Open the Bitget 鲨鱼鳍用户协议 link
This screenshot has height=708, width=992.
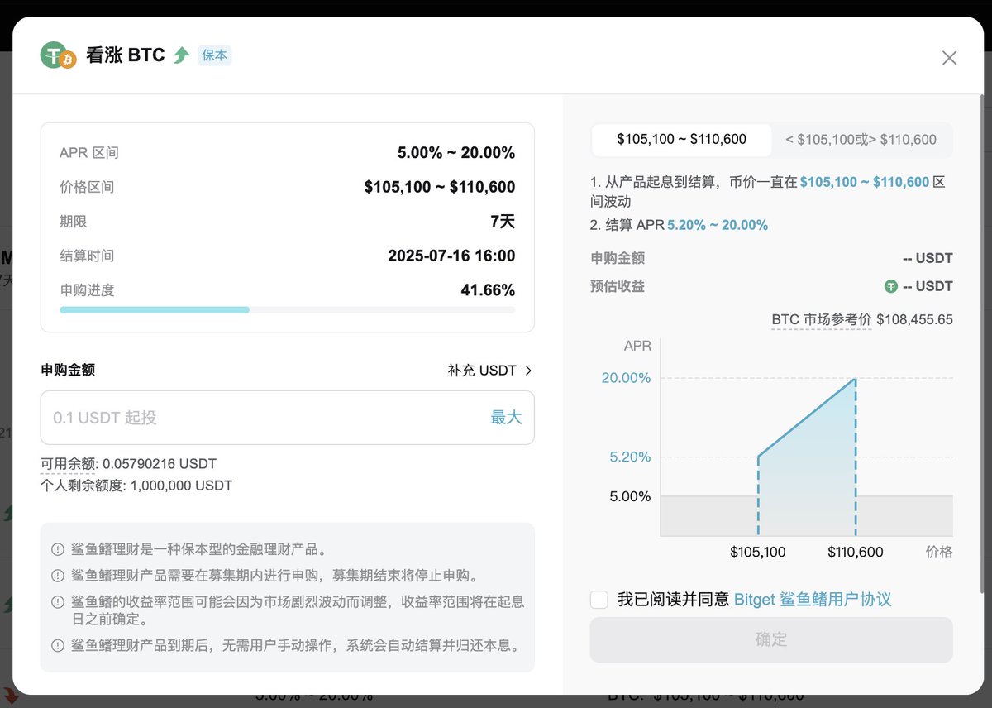(813, 600)
